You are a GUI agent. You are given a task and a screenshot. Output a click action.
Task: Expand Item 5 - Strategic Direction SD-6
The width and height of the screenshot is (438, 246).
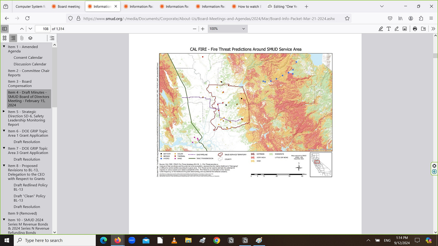pyautogui.click(x=4, y=112)
